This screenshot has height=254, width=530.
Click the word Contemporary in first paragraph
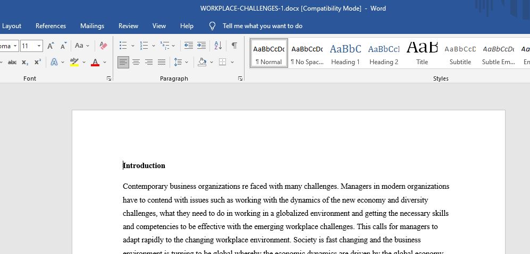tap(145, 187)
